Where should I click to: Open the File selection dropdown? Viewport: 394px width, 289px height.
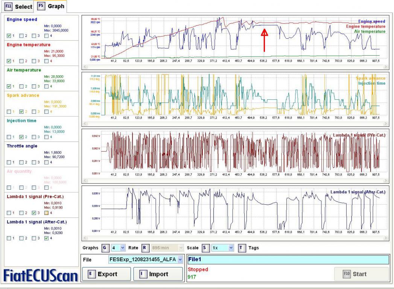click(179, 259)
